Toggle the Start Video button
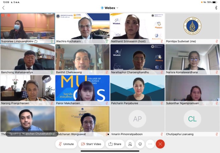Viewport: 220px width, 153px height. pos(91,144)
